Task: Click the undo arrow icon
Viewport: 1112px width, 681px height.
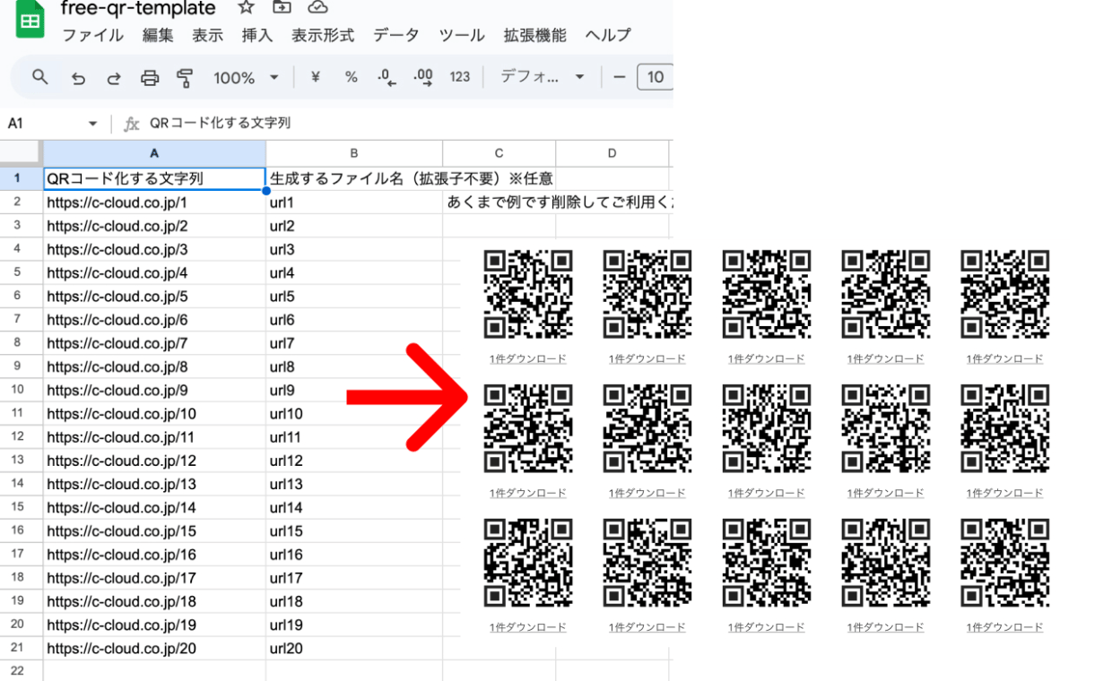Action: (x=78, y=78)
